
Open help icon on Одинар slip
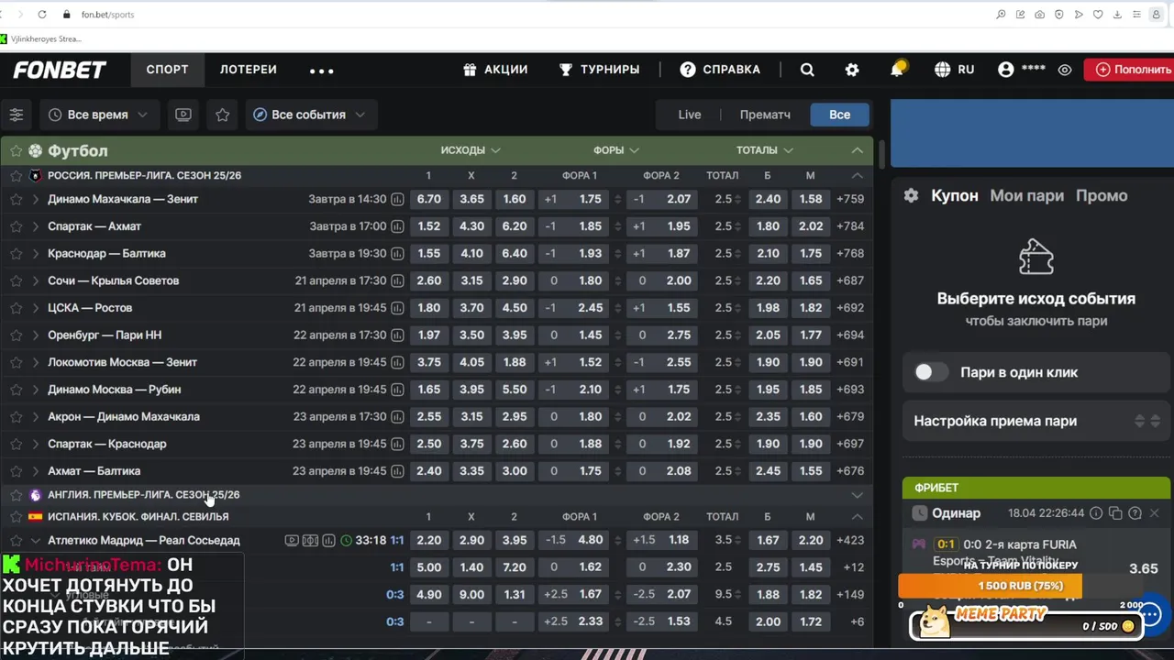1135,513
